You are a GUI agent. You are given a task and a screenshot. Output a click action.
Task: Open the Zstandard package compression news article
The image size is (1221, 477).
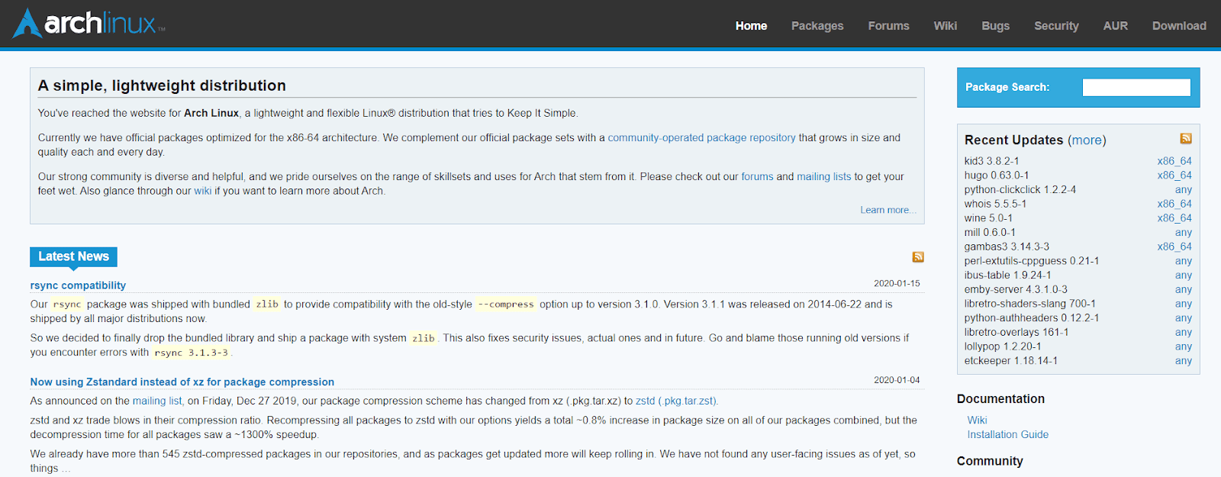(182, 382)
